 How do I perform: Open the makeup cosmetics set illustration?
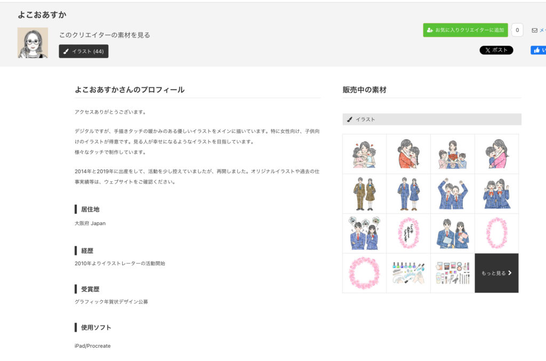pos(452,273)
